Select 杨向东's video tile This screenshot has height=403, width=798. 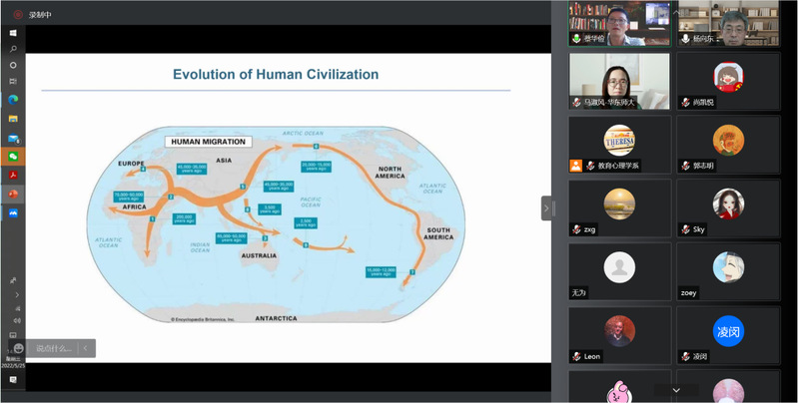click(x=728, y=23)
